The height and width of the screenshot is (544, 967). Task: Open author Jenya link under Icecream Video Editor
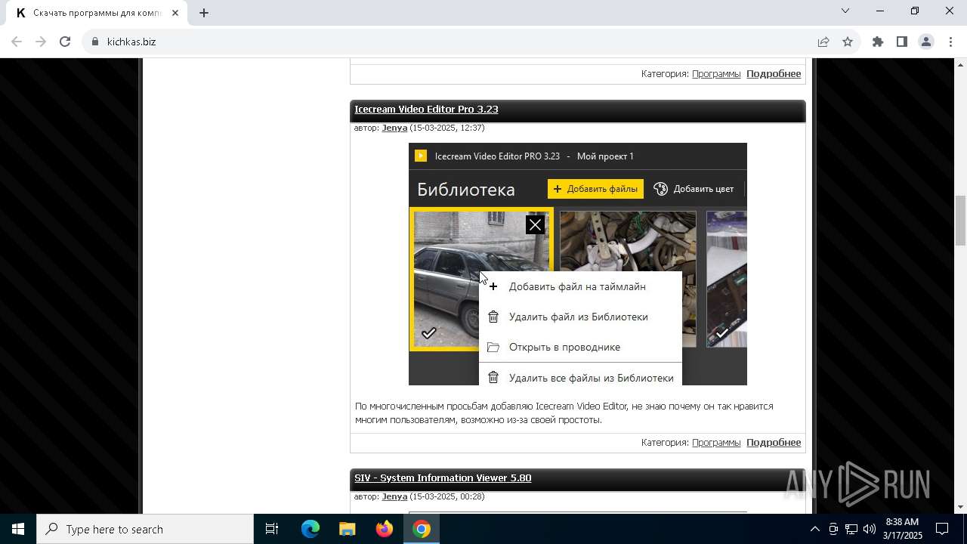click(394, 128)
